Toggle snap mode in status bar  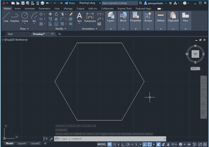114,144
